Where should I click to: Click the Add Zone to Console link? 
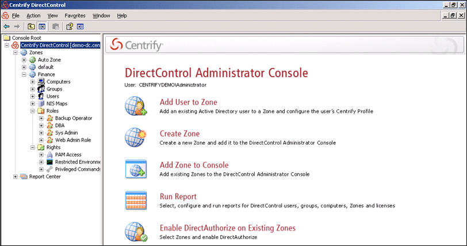coord(194,165)
